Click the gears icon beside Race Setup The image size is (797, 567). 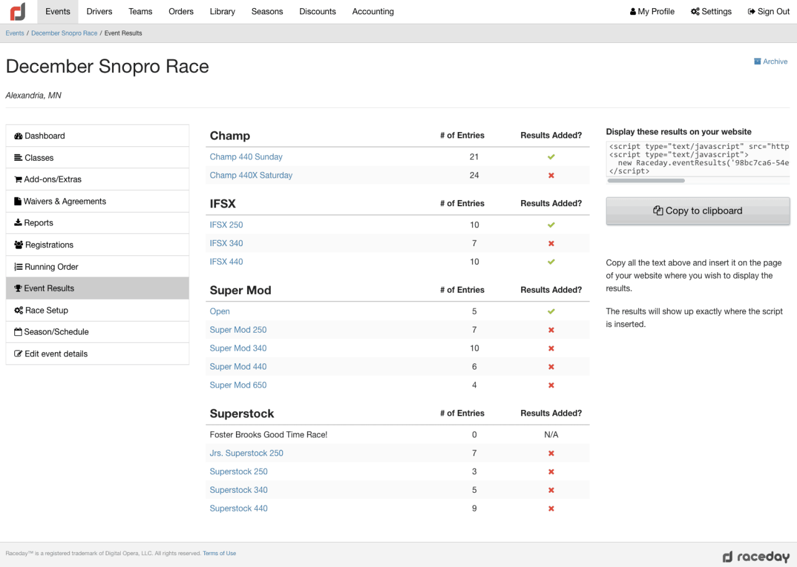(19, 310)
